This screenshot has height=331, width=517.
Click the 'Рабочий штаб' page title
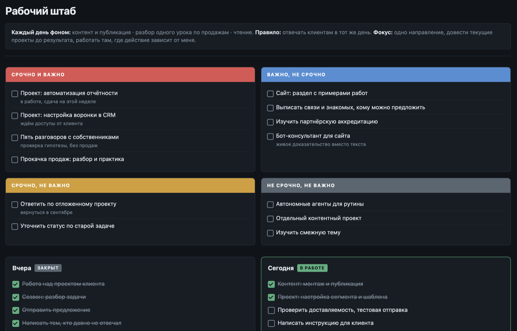pos(41,11)
